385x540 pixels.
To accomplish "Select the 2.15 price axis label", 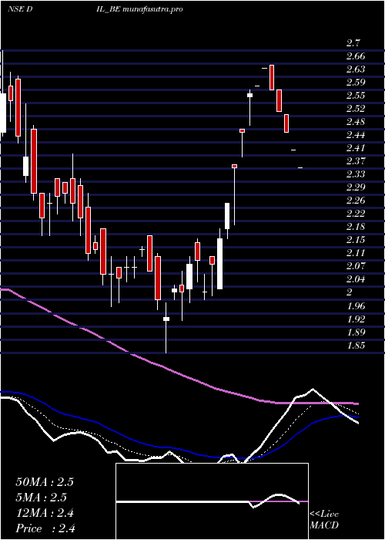I will [356, 240].
